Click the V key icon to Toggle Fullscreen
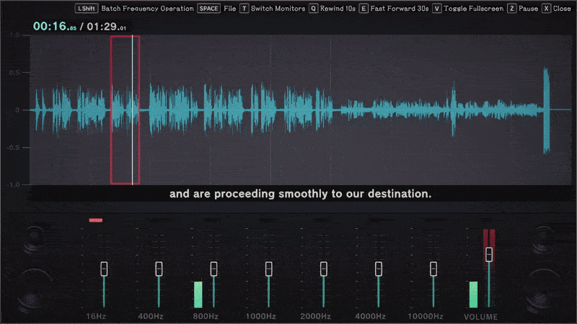Viewport: 577px width, 324px height. (x=437, y=9)
